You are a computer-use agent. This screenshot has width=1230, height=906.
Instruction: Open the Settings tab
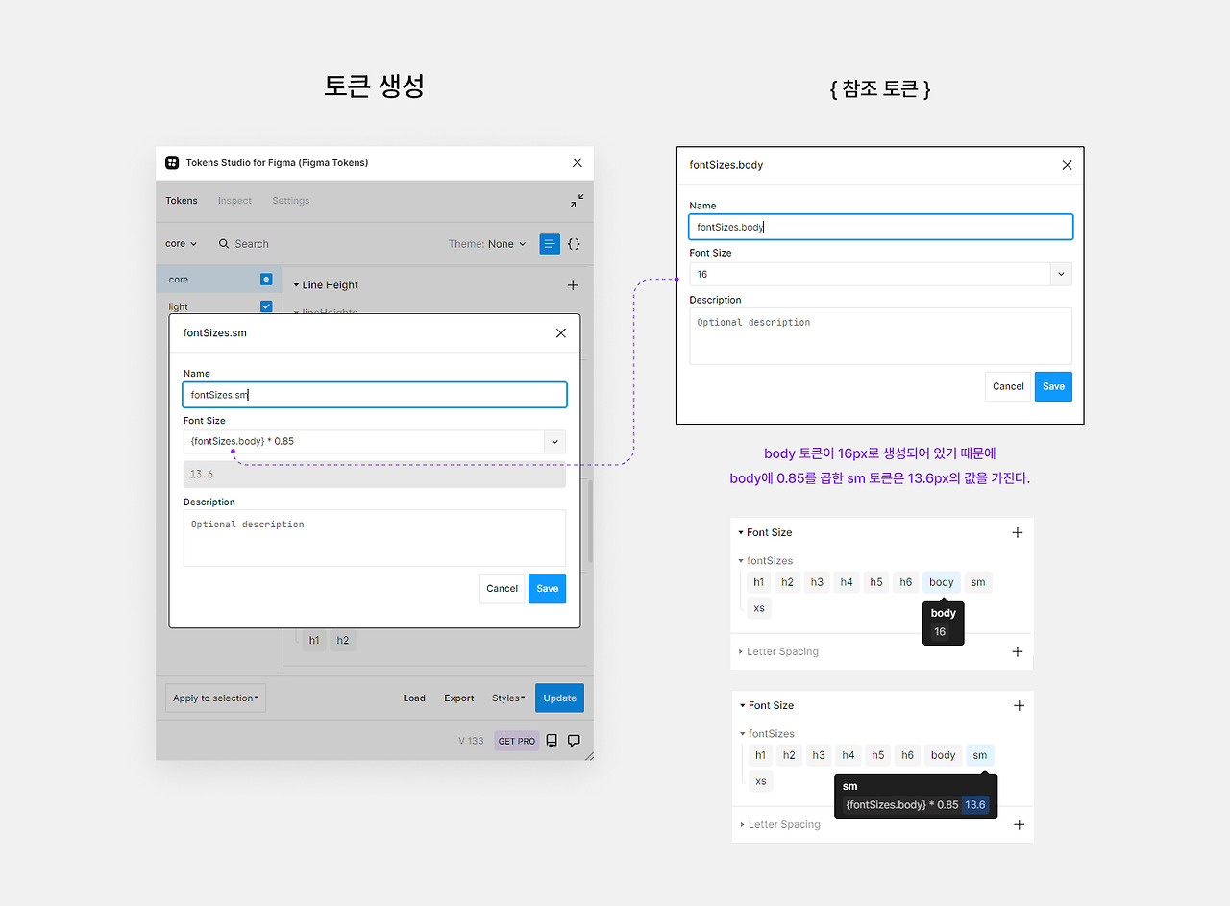pyautogui.click(x=290, y=200)
